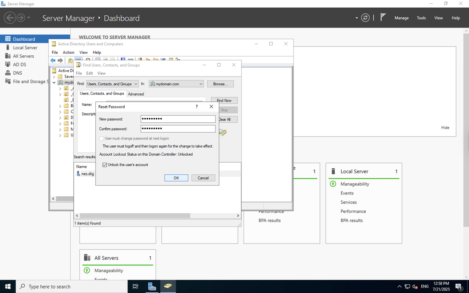Open the volume control in system tray

click(x=415, y=286)
